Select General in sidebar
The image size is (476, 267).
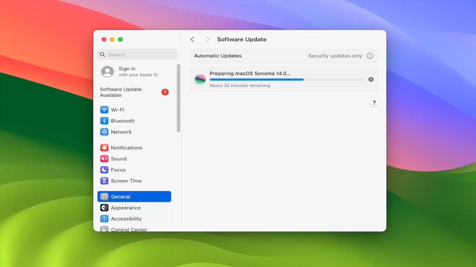pyautogui.click(x=134, y=197)
